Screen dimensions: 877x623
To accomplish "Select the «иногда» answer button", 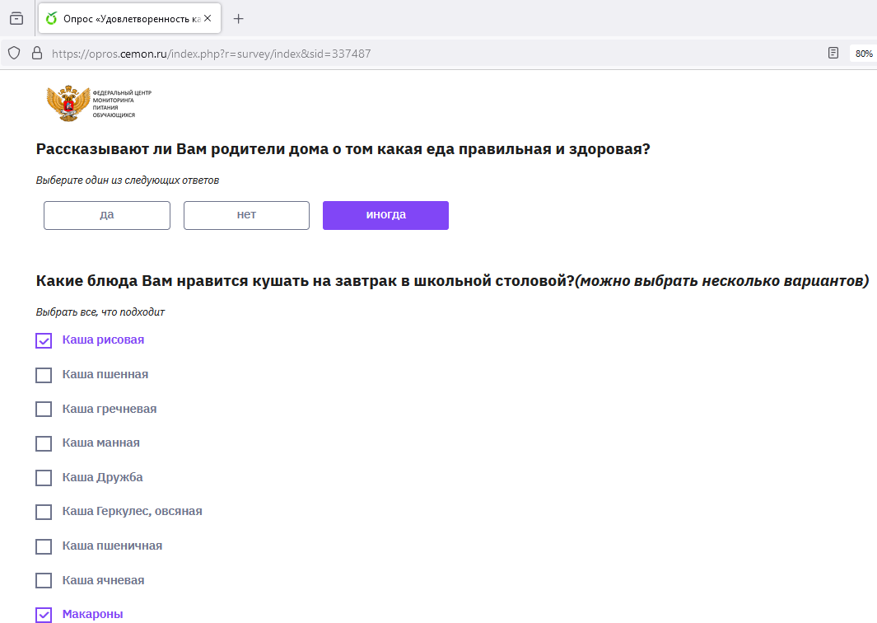I will (x=385, y=215).
